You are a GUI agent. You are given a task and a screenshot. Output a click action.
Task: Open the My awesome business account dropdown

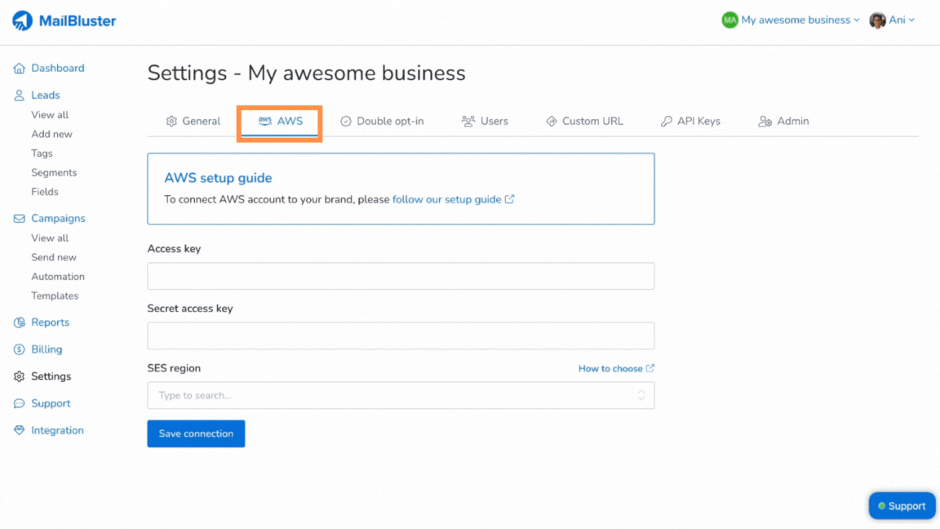[790, 20]
